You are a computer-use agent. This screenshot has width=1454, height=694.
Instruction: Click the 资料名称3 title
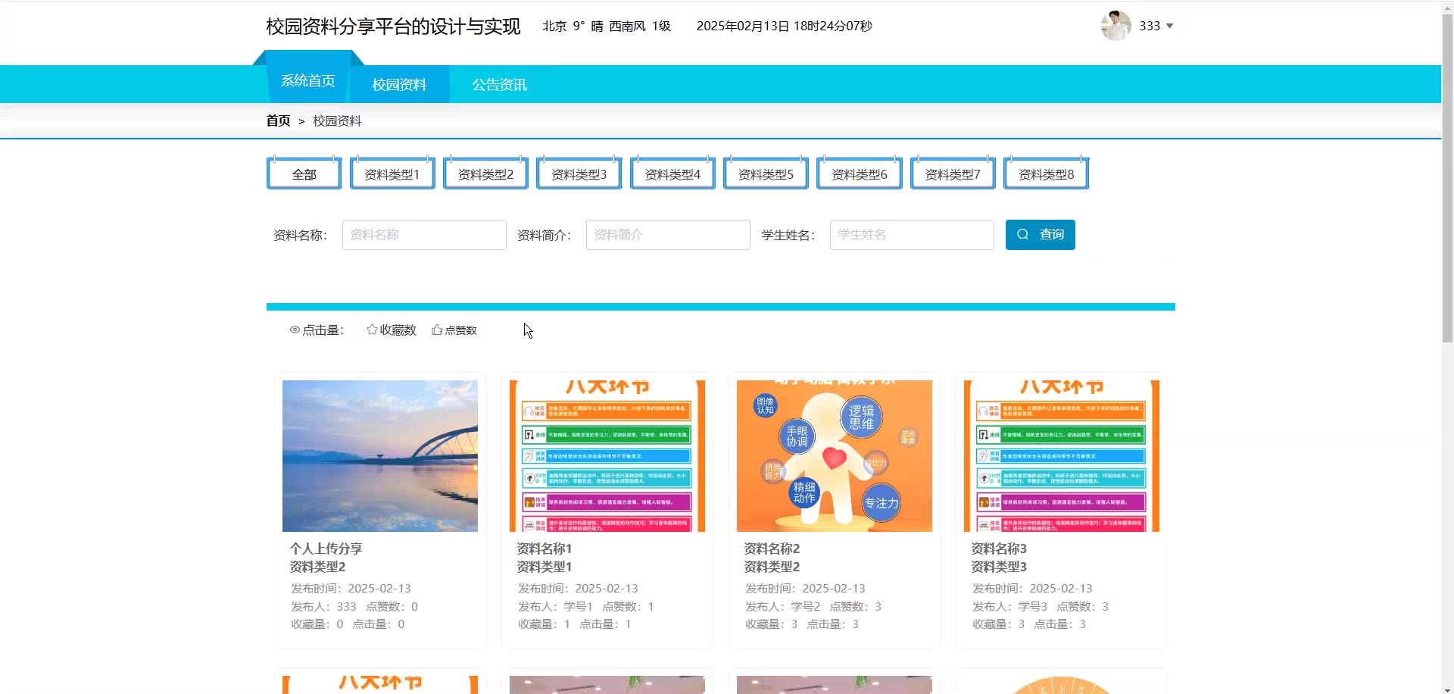999,549
